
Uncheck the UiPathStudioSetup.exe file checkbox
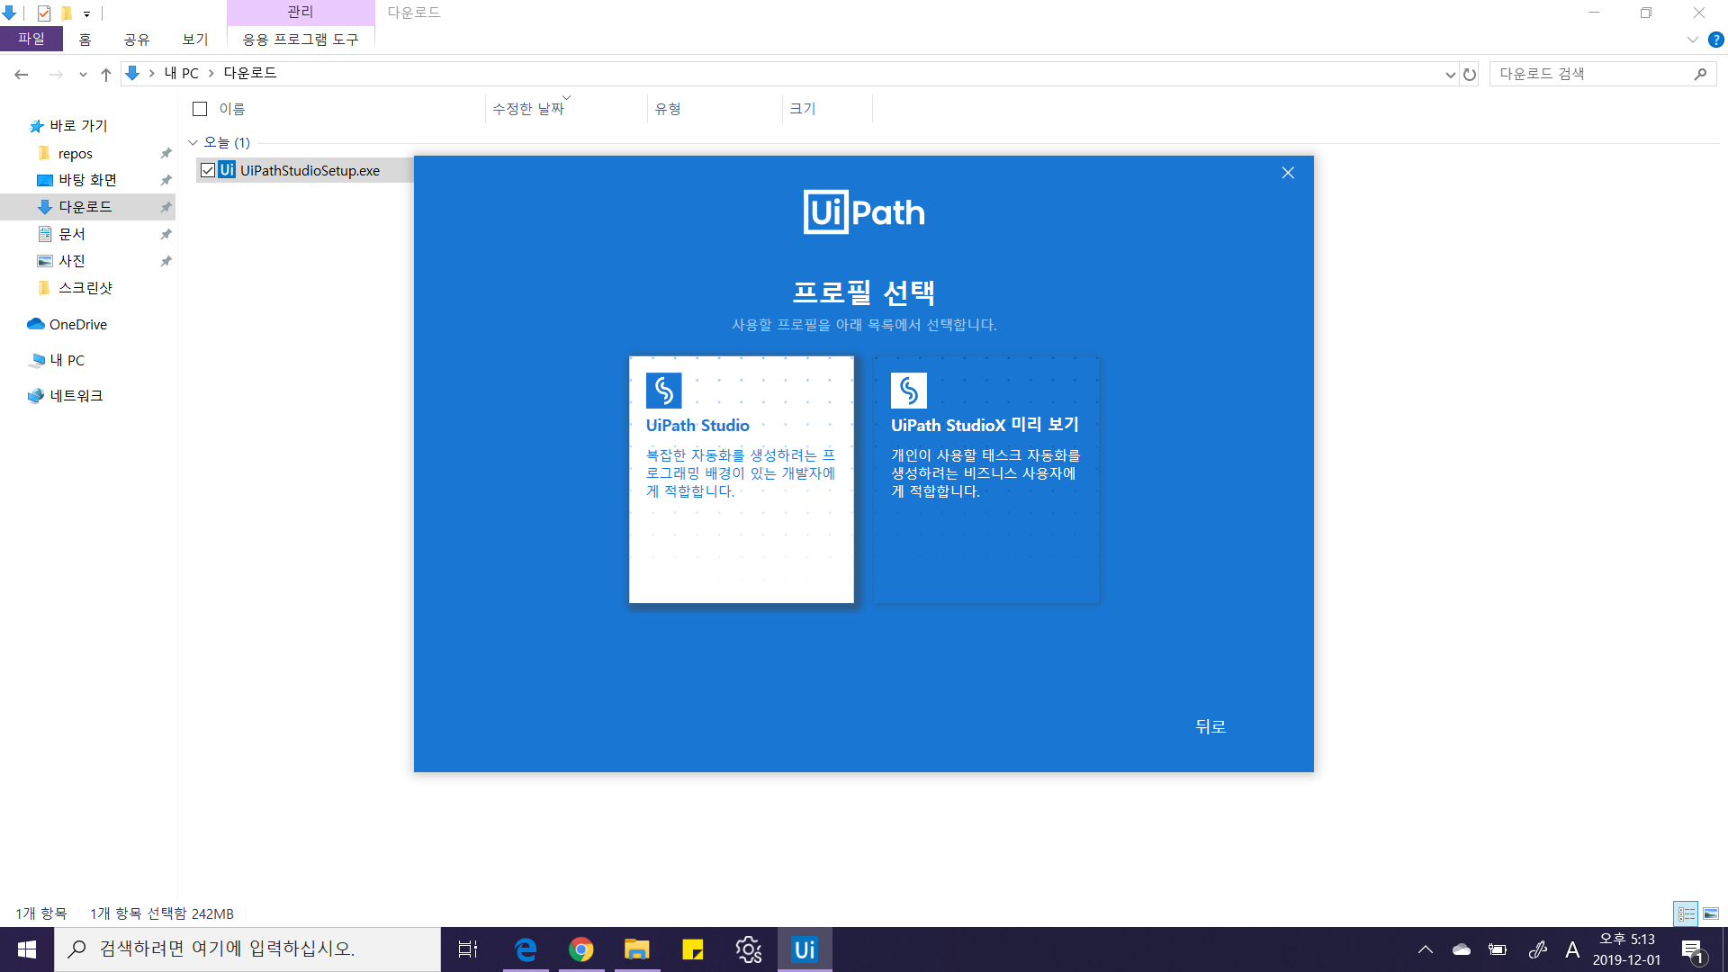[208, 170]
